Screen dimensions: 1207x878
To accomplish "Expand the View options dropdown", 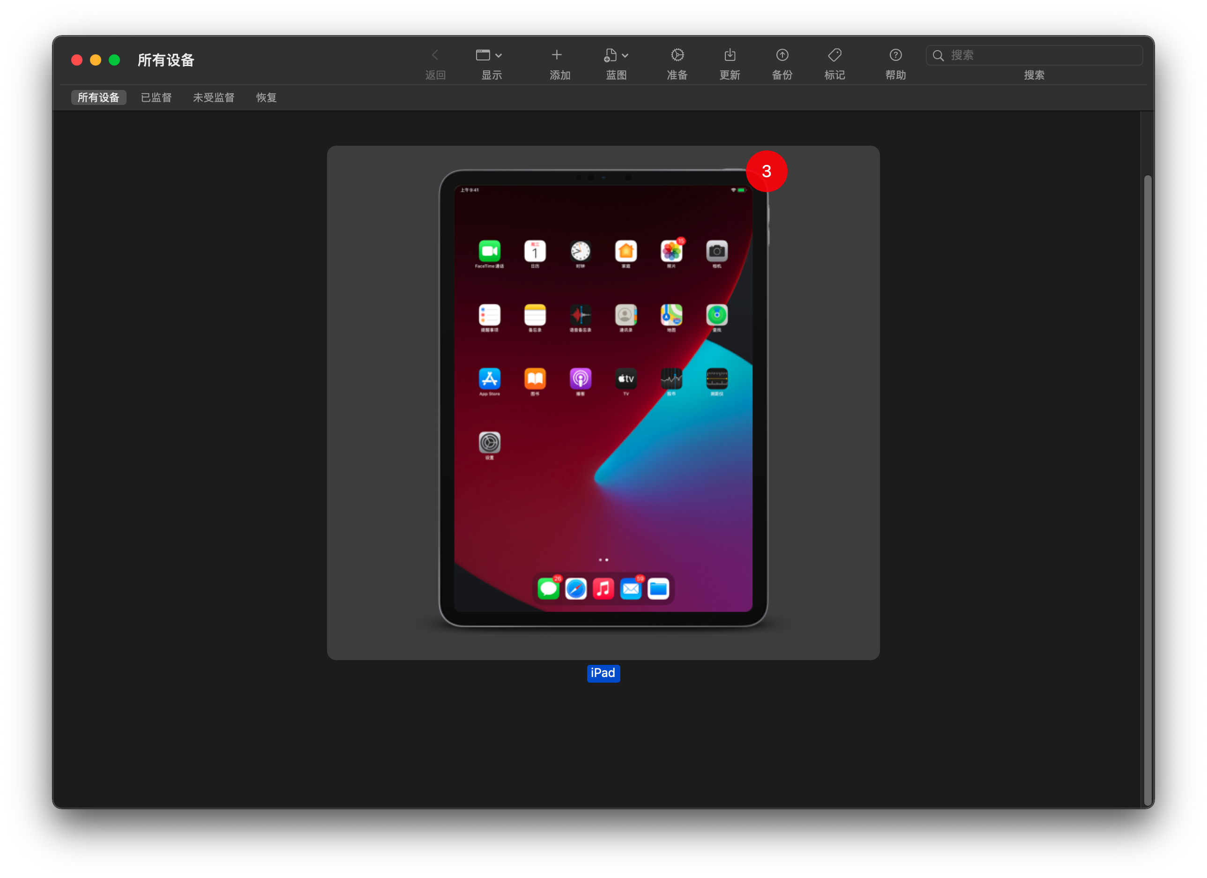I will click(x=498, y=55).
